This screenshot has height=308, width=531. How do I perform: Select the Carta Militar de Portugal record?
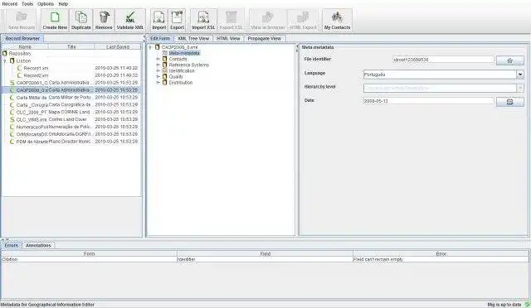click(71, 98)
